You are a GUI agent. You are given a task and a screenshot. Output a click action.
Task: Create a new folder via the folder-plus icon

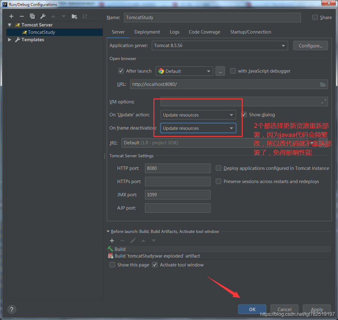tap(74, 16)
